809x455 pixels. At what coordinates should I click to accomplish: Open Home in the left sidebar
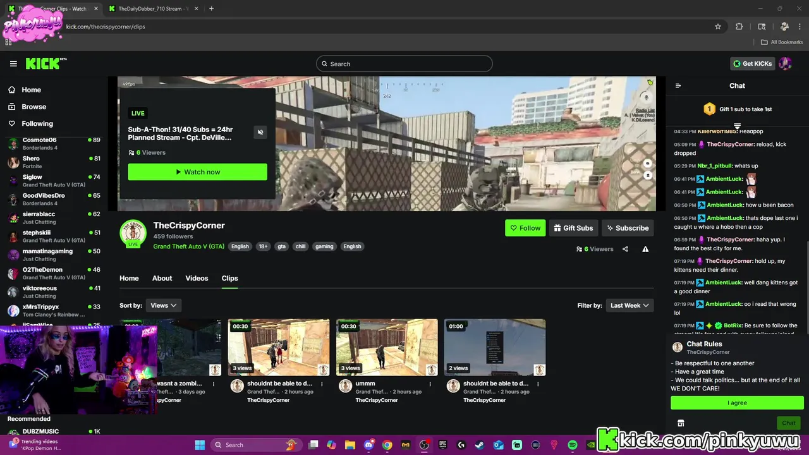click(x=31, y=90)
